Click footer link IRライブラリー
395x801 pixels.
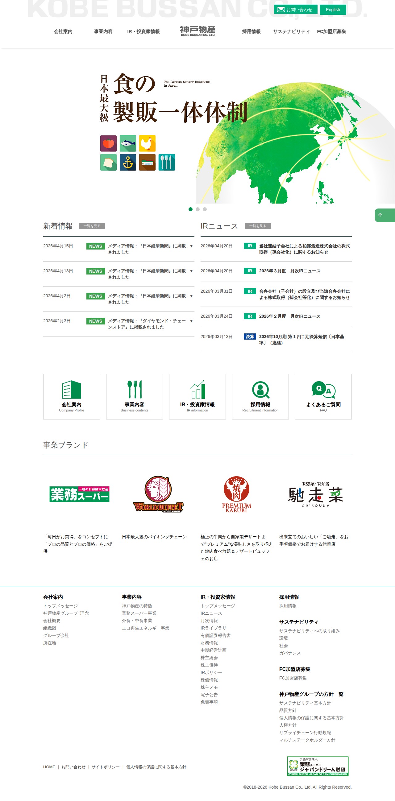[215, 628]
